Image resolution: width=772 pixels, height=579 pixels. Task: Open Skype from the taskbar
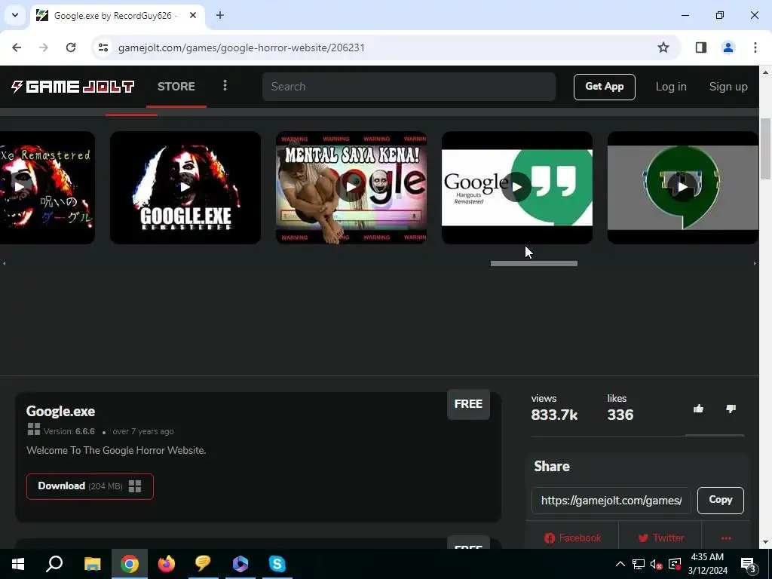pyautogui.click(x=277, y=564)
